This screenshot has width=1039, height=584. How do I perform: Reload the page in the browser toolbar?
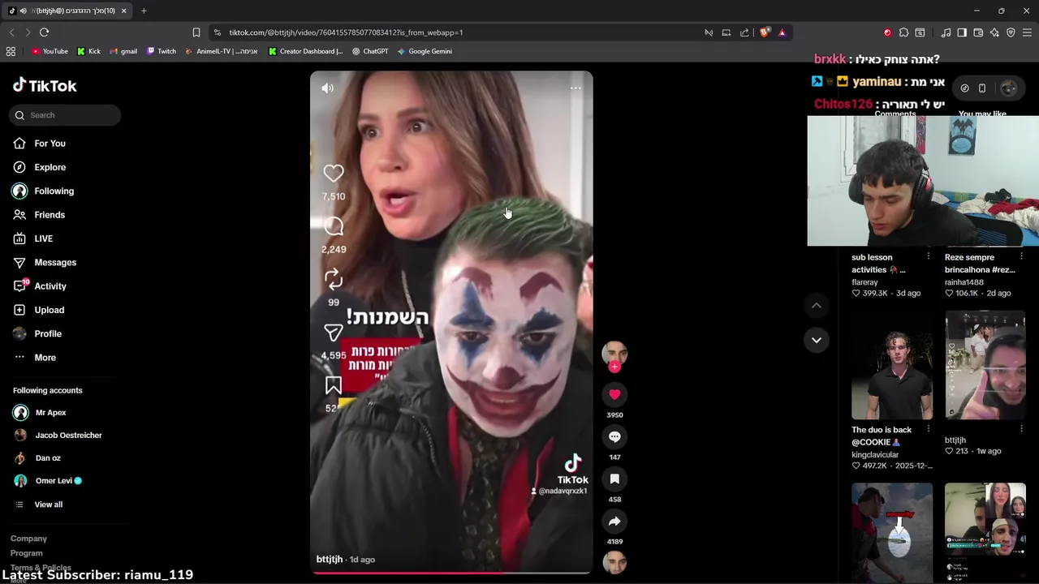[44, 32]
